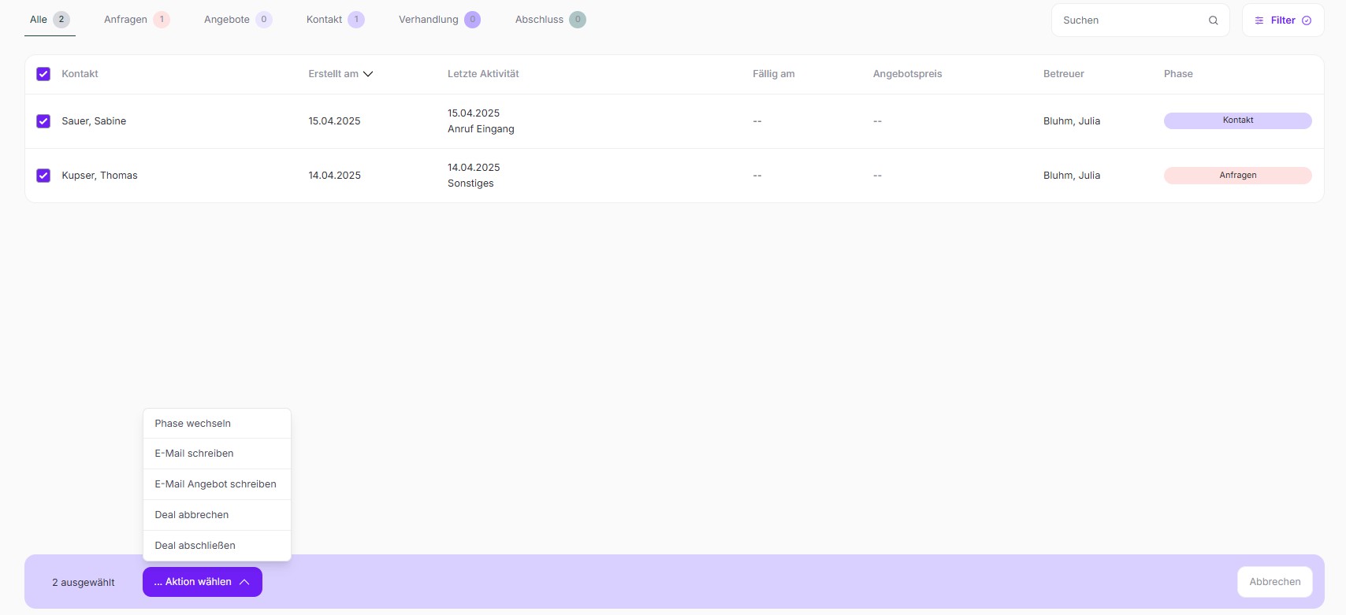Click the filter sliders icon

click(x=1259, y=20)
